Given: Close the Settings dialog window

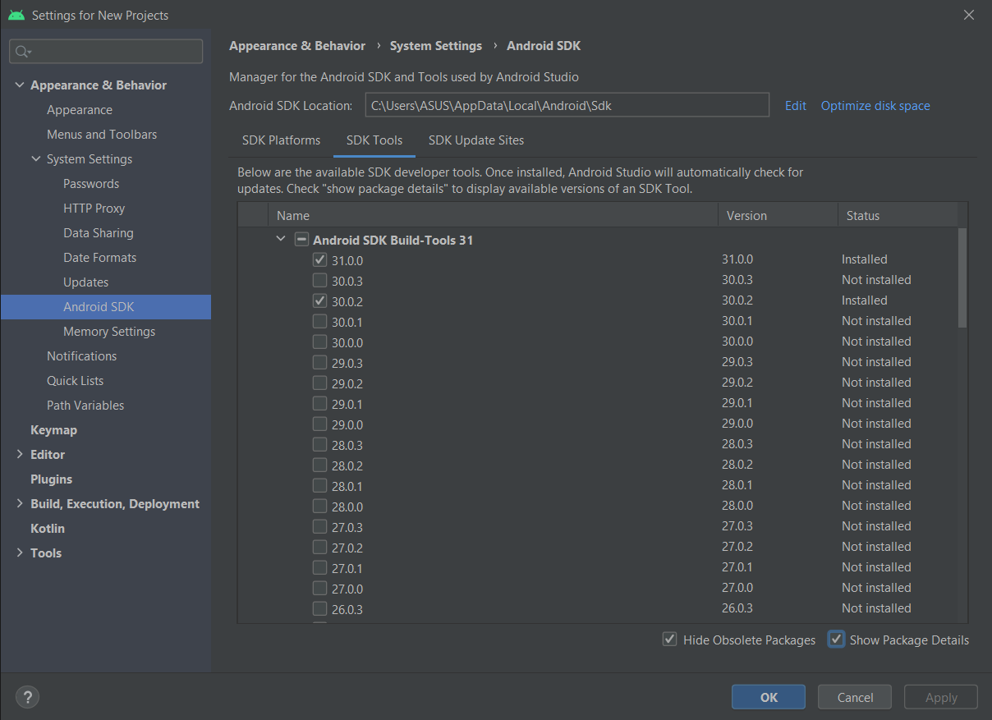Looking at the screenshot, I should [968, 15].
